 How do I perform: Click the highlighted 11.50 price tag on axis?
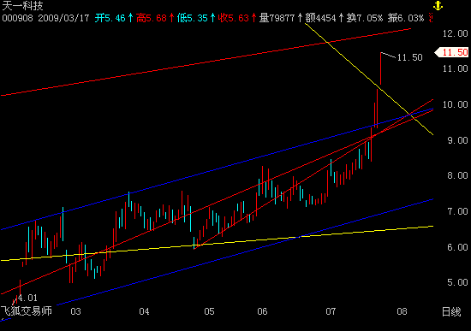(x=452, y=52)
